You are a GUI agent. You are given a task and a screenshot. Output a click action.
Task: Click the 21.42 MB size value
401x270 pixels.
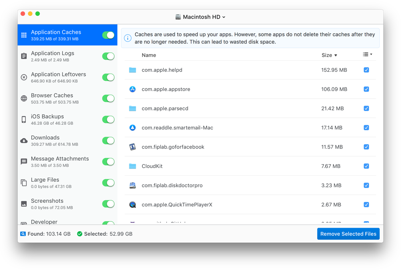333,108
